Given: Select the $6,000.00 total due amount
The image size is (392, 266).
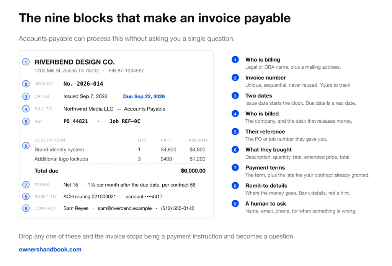Looking at the screenshot, I should (x=193, y=171).
